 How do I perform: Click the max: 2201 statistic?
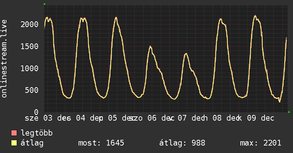pyautogui.click(x=261, y=143)
